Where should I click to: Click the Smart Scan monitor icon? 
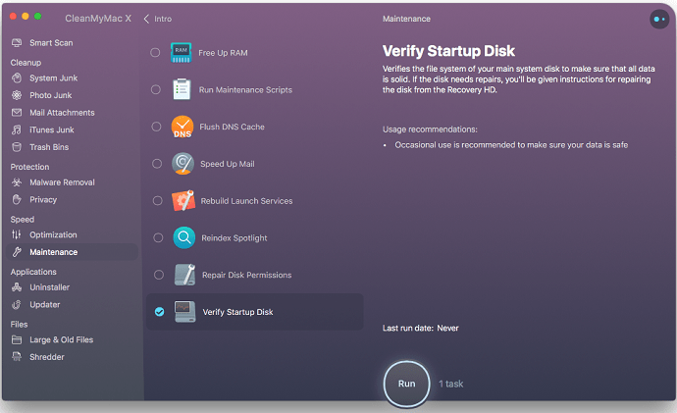(17, 43)
